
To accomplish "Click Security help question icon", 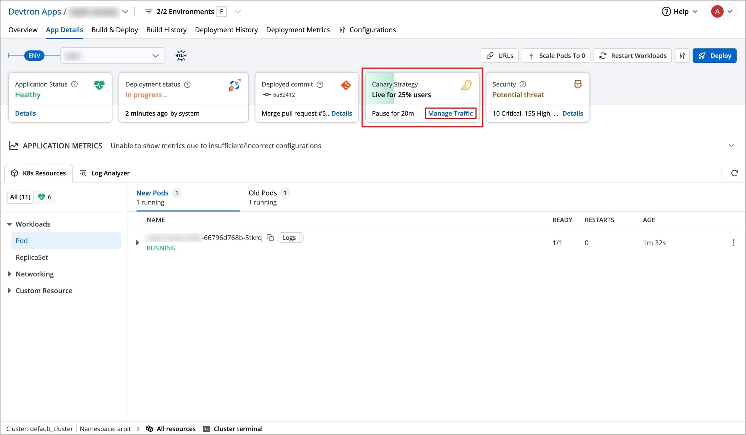I will pos(523,84).
